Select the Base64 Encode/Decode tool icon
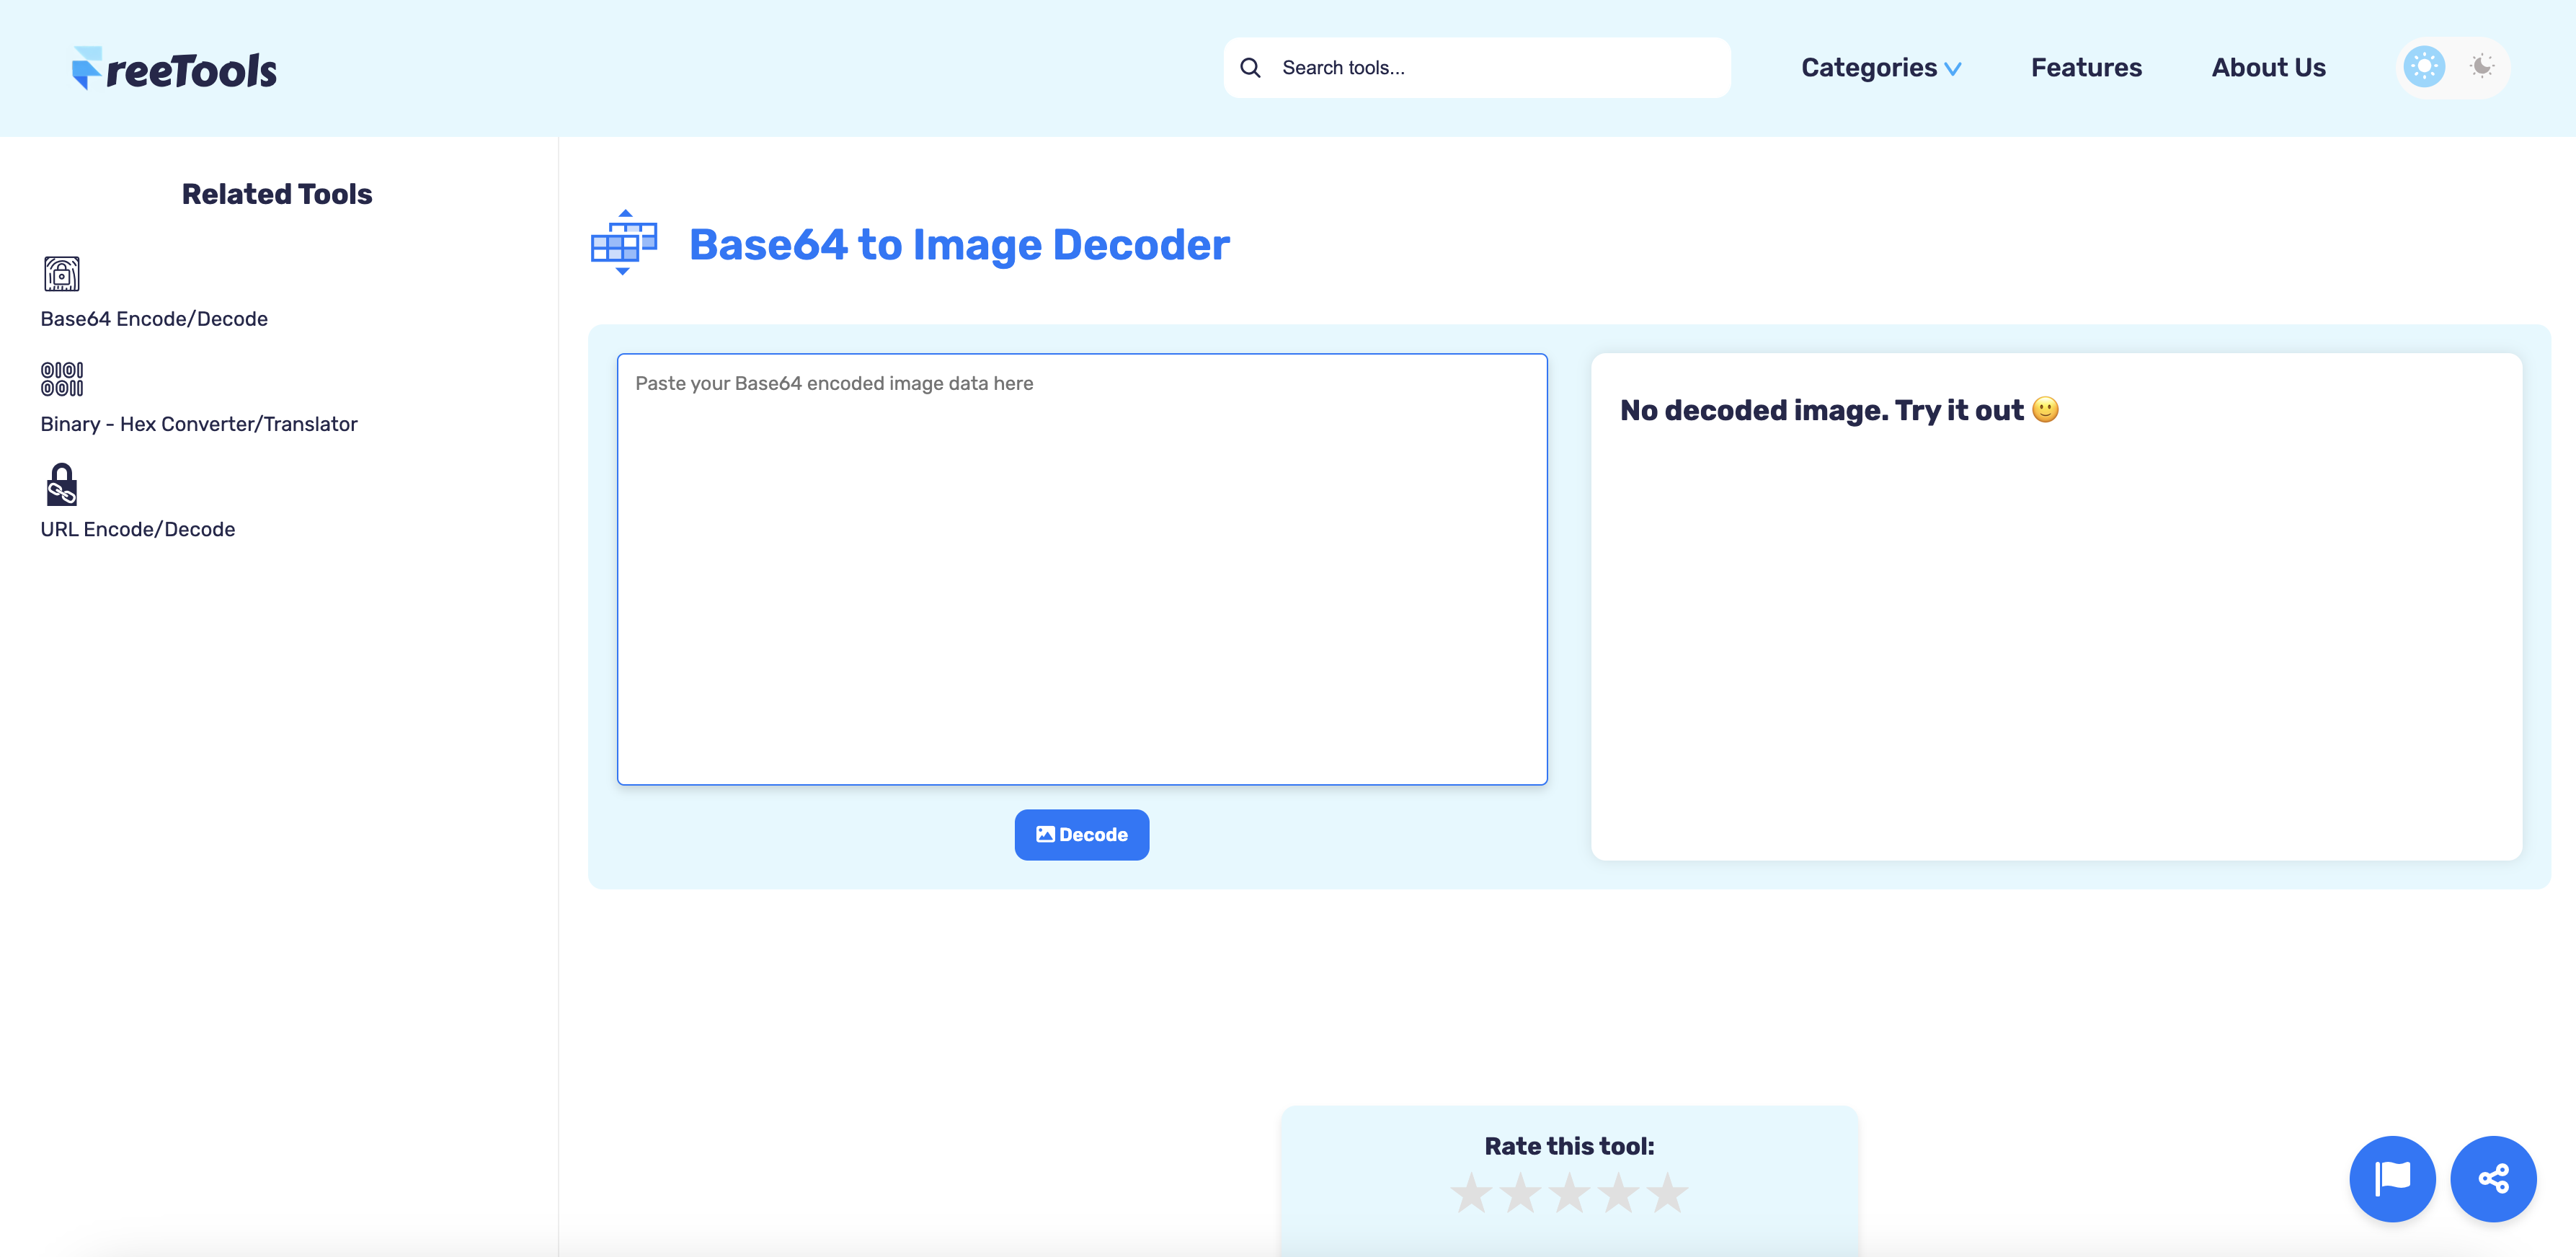Viewport: 2576px width, 1257px height. [61, 274]
